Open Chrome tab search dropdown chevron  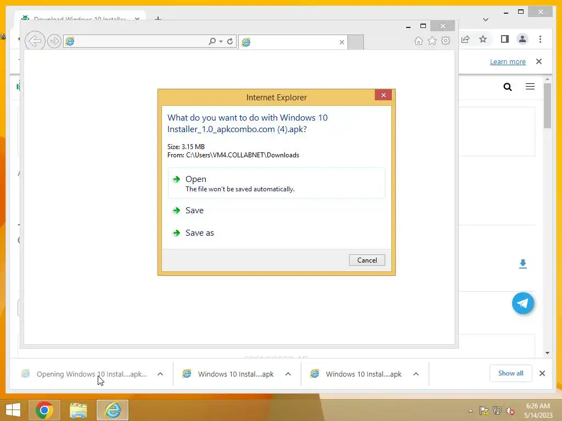(x=486, y=20)
